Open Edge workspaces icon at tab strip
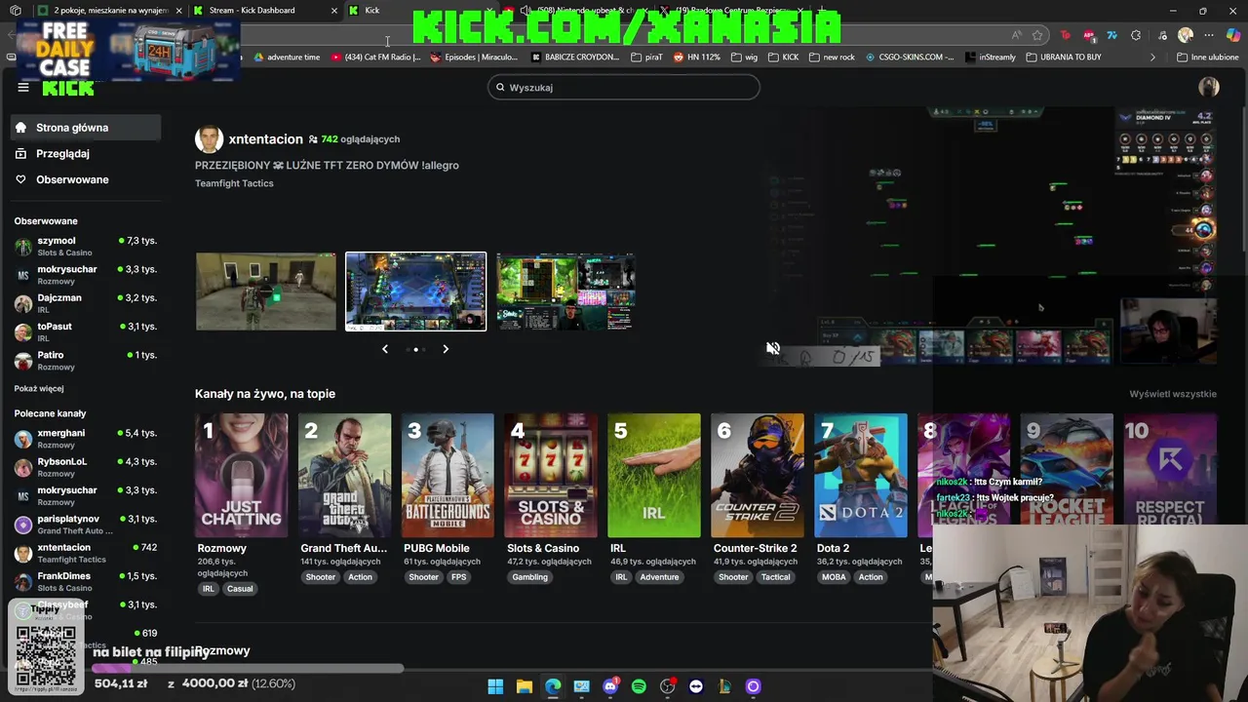This screenshot has height=702, width=1248. click(x=16, y=11)
